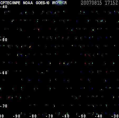Viewport: 119px width, 118px height.
Task: Click the 1715Z time stamp
Action: point(111,3)
